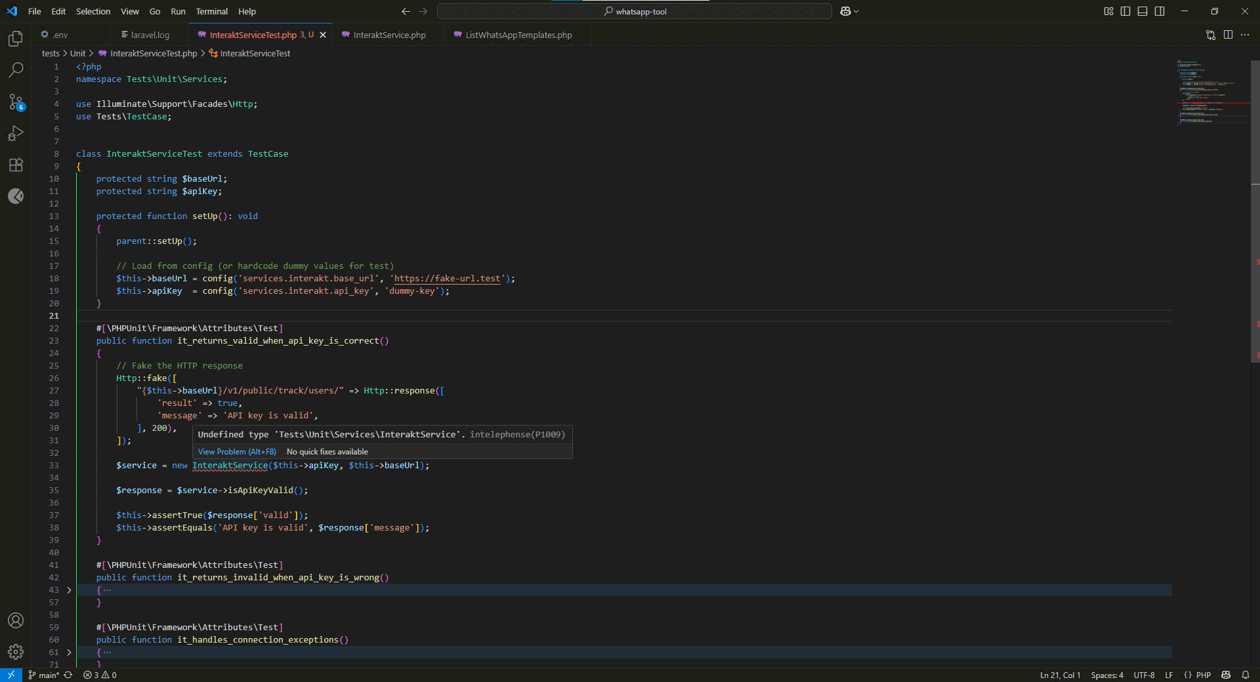Open the Manage settings gear menu
Screen dimensions: 1260x682
(16, 652)
